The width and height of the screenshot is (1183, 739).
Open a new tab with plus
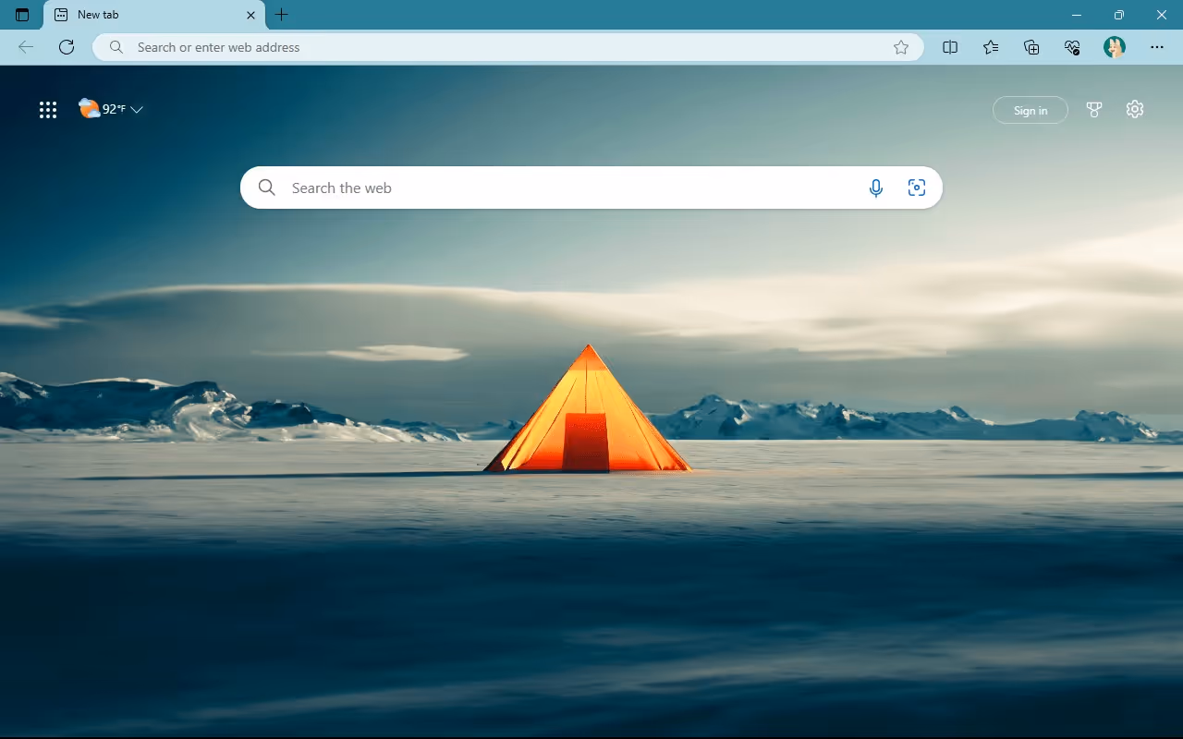282,15
